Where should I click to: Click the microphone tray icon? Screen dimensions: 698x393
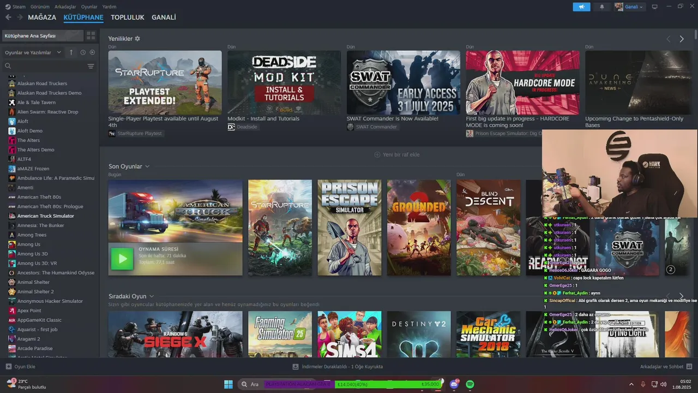tap(643, 384)
